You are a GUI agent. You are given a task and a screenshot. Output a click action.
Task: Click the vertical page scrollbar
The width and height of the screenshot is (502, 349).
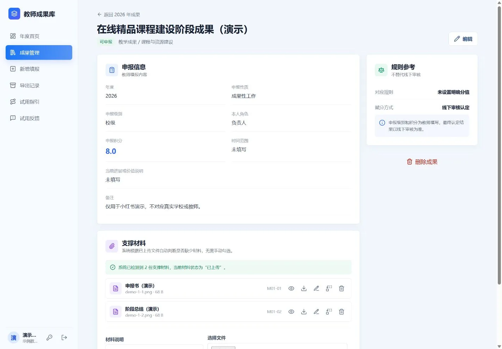pyautogui.click(x=499, y=145)
